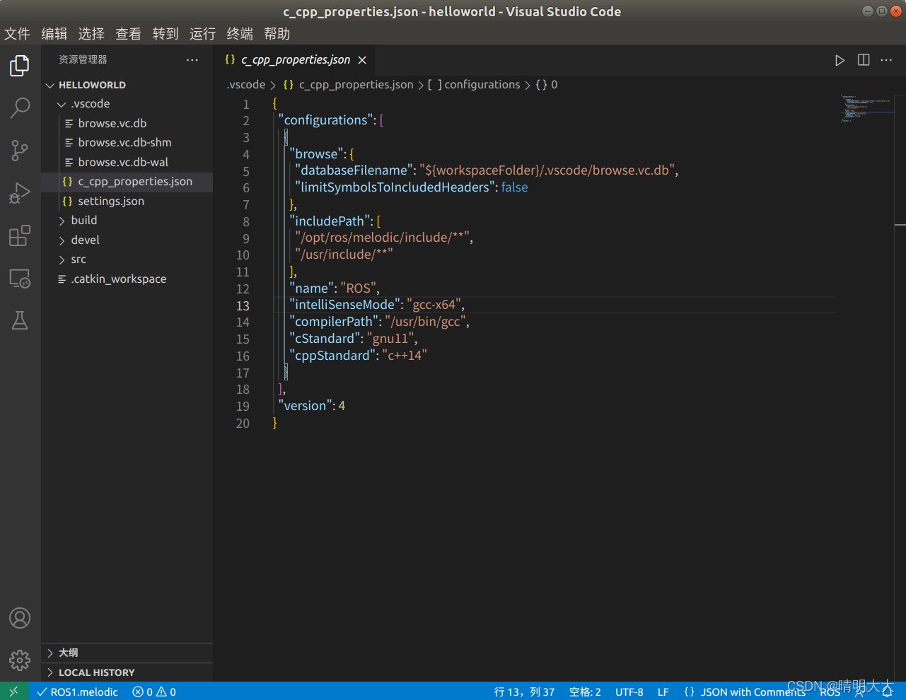The image size is (906, 700).
Task: Click the false value on line 6
Action: pyautogui.click(x=514, y=187)
